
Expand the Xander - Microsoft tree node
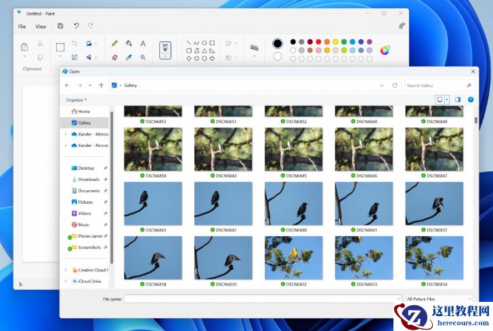pos(66,134)
